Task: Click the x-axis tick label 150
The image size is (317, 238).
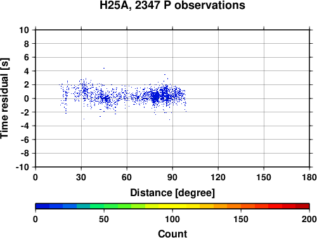Action: [x=264, y=177]
